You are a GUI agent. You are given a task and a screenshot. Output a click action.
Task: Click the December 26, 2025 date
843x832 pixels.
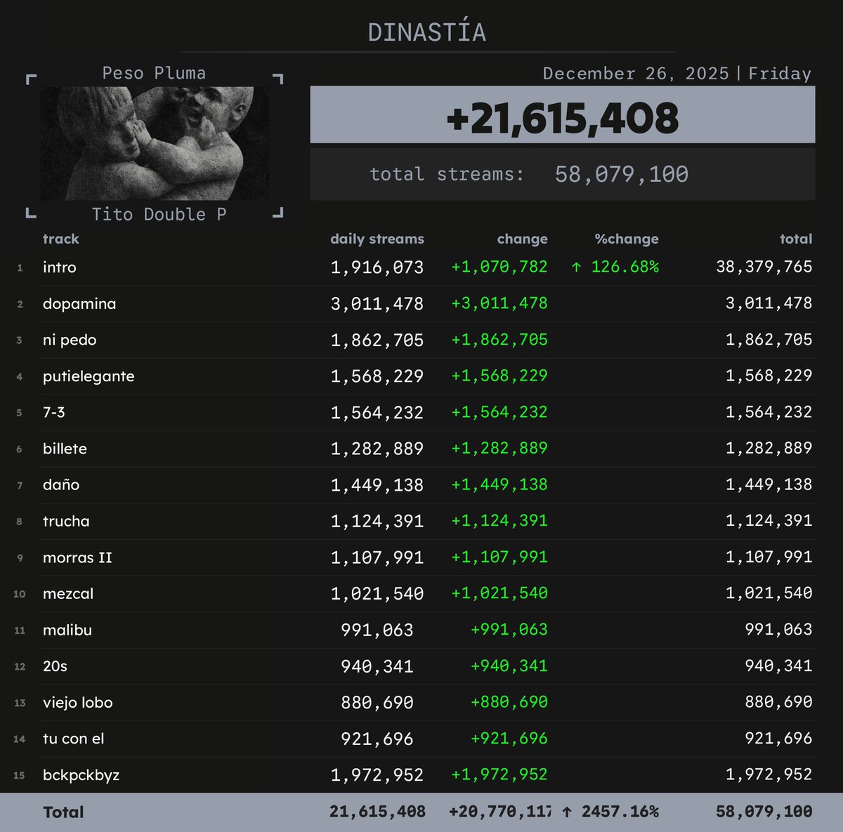pyautogui.click(x=636, y=74)
